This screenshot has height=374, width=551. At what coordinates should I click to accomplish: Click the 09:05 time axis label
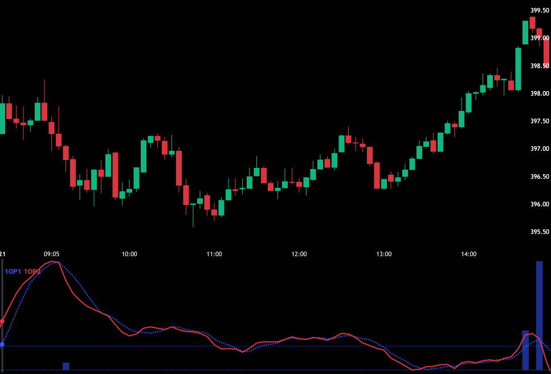point(51,254)
